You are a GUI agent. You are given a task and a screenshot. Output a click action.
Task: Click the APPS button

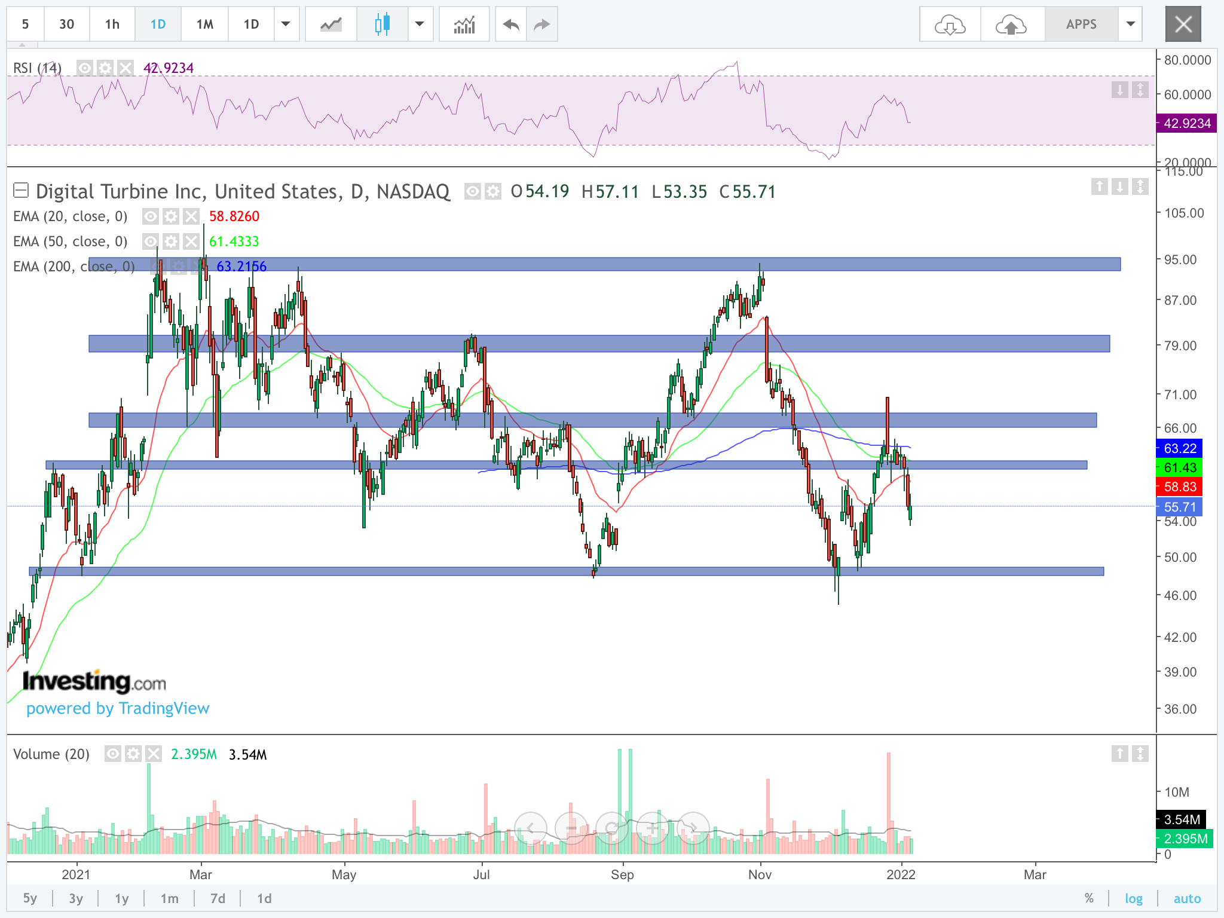pyautogui.click(x=1081, y=25)
